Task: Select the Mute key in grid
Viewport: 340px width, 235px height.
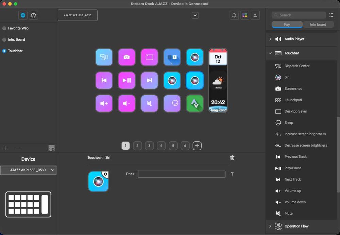Action: click(x=149, y=103)
